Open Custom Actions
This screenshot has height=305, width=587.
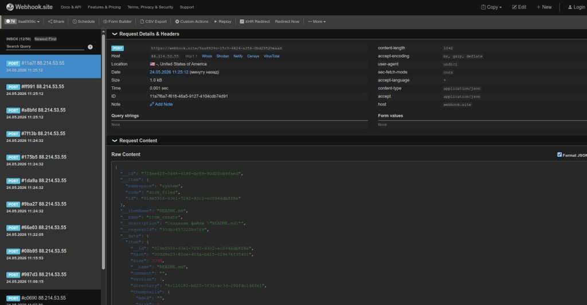coord(191,22)
